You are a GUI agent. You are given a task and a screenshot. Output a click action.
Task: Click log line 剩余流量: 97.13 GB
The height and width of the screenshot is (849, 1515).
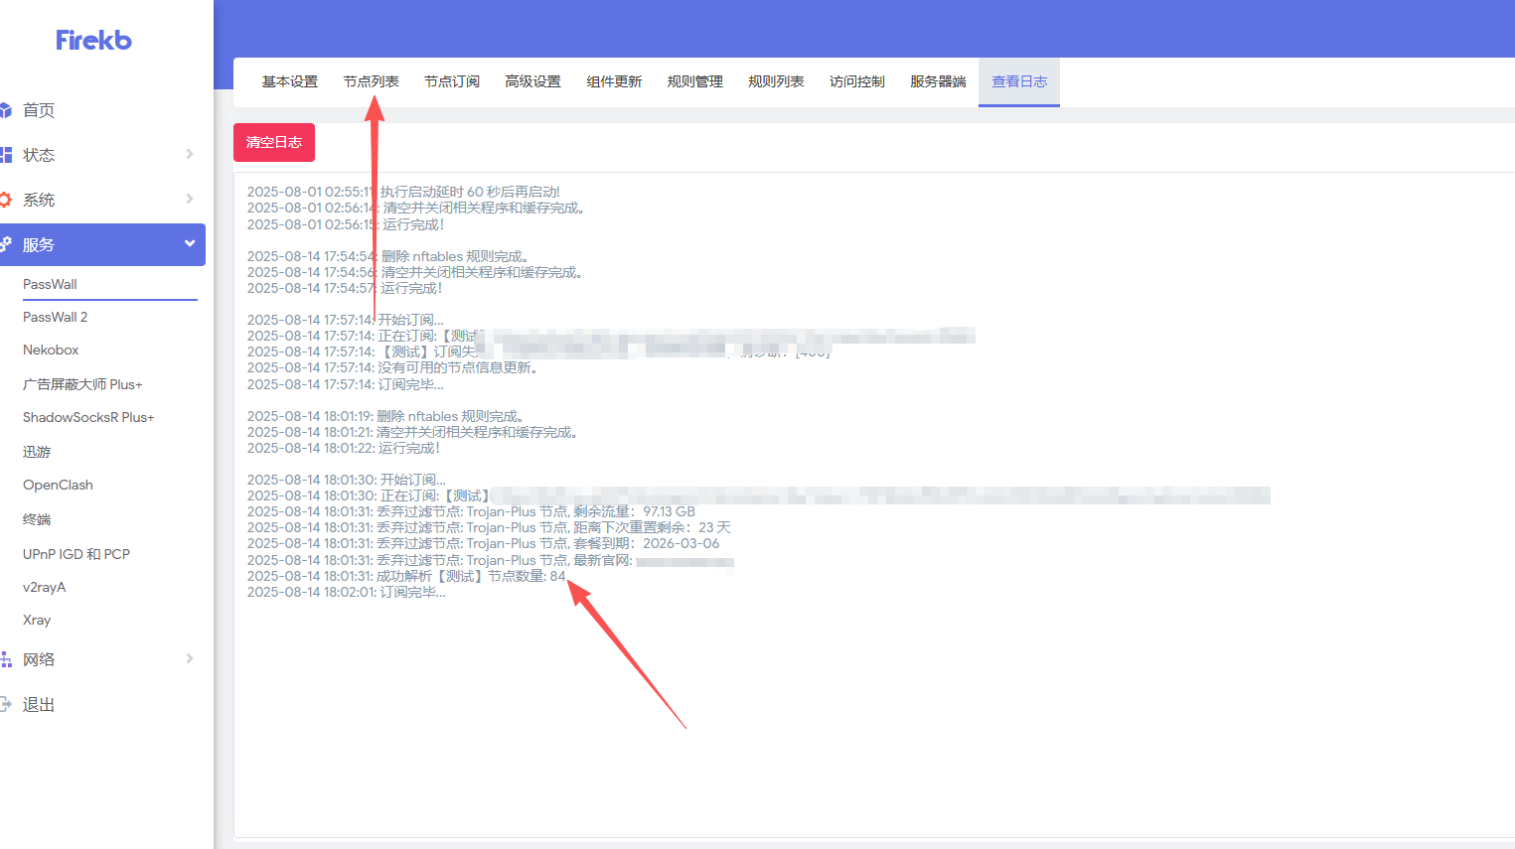[x=471, y=511]
